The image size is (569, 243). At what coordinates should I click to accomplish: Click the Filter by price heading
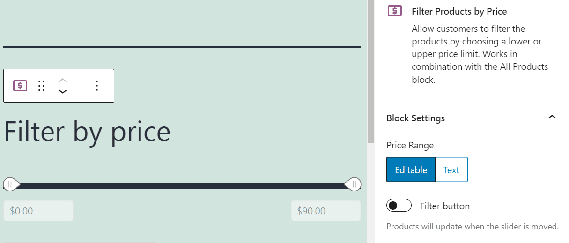[87, 132]
